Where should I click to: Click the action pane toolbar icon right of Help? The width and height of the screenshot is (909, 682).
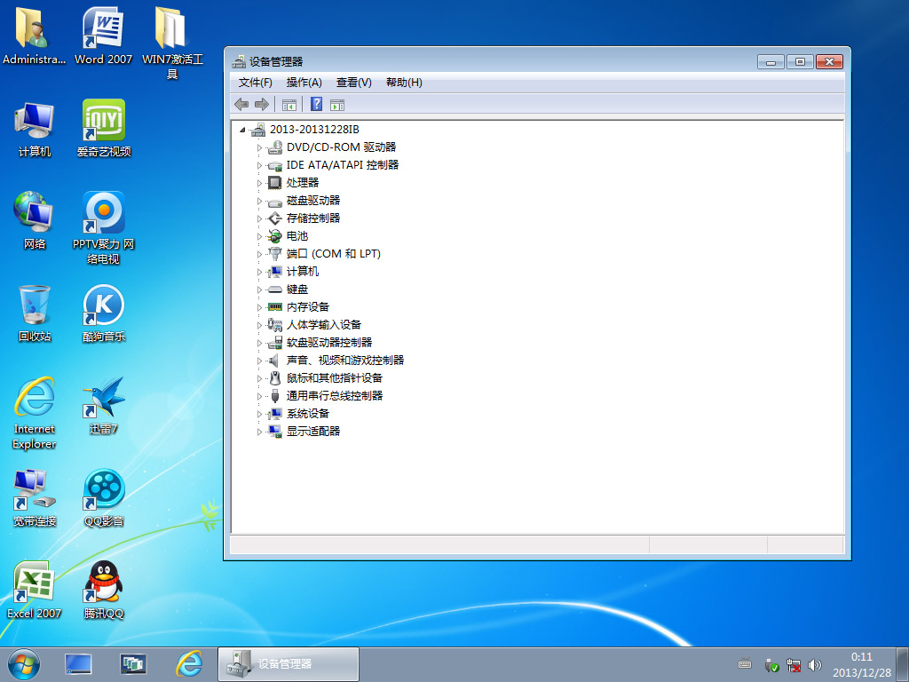tap(336, 105)
